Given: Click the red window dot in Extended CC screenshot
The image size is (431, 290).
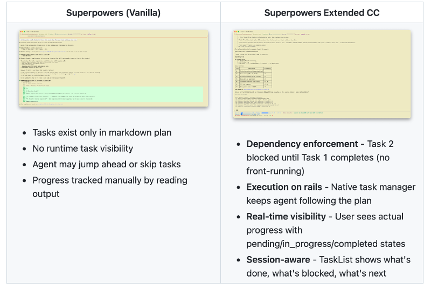Looking at the screenshot, I should [x=235, y=32].
